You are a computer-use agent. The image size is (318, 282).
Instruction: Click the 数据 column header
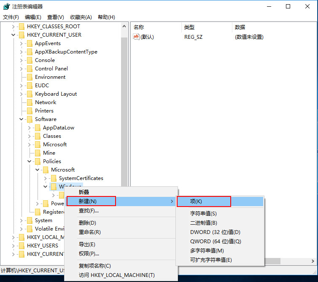[274, 27]
